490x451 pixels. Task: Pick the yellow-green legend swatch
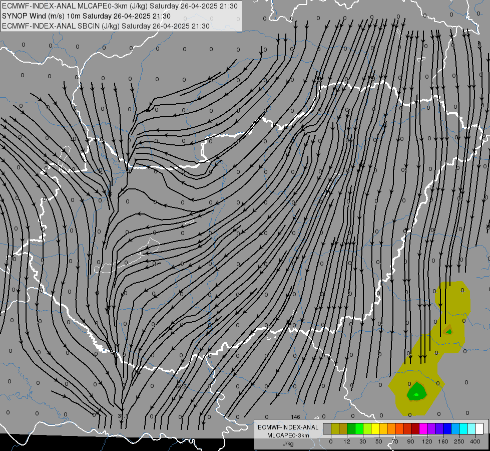point(367,428)
